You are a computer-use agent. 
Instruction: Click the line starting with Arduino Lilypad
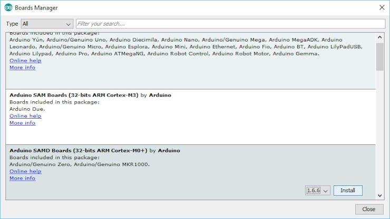(164, 54)
